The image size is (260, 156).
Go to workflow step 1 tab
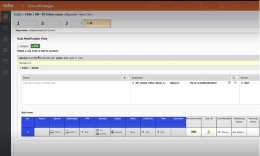25,23
